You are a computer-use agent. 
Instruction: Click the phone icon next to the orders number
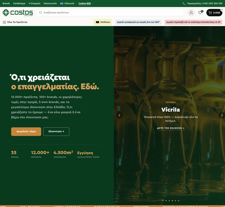click(184, 3)
